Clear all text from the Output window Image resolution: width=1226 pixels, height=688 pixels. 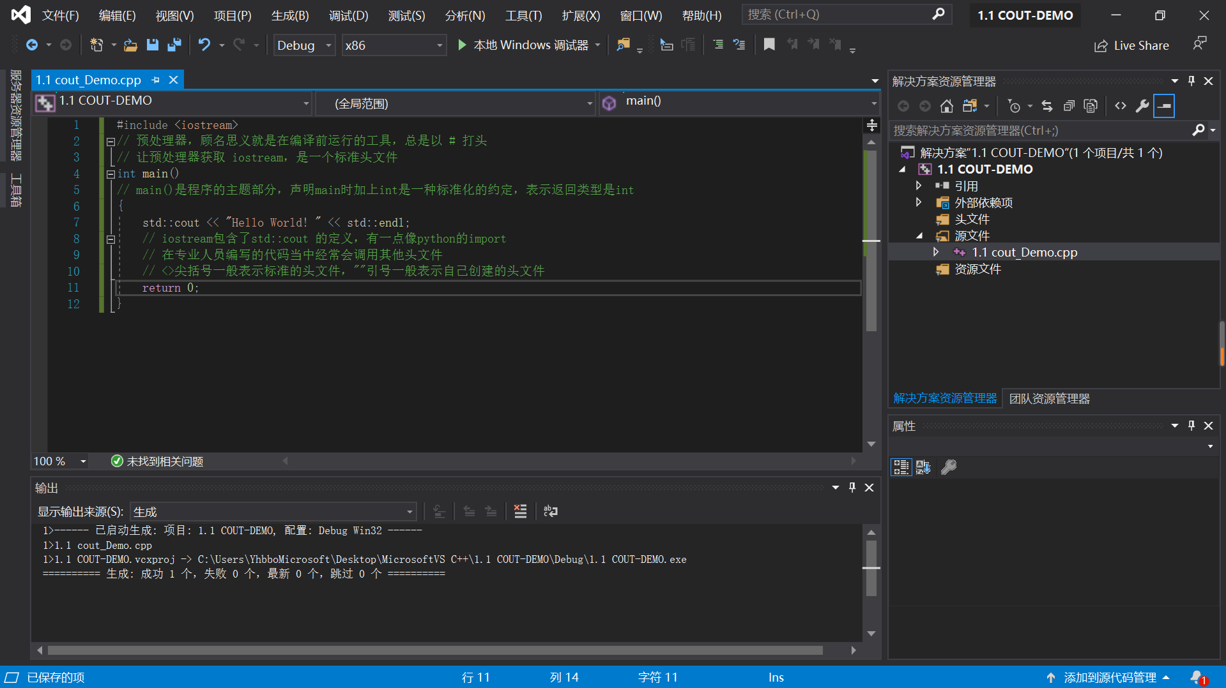pyautogui.click(x=519, y=511)
